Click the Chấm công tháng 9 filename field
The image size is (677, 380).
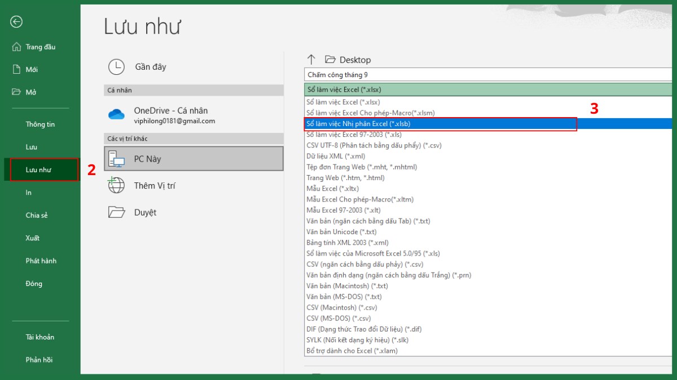(395, 74)
